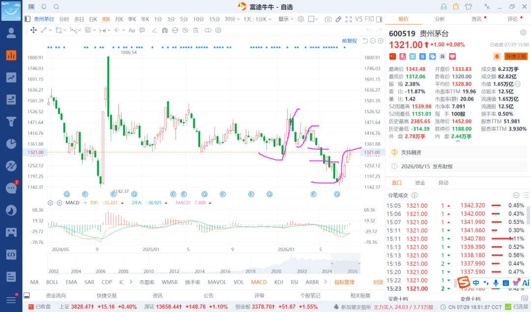Open the code API sidebar icon
The image size is (531, 312).
point(11,254)
